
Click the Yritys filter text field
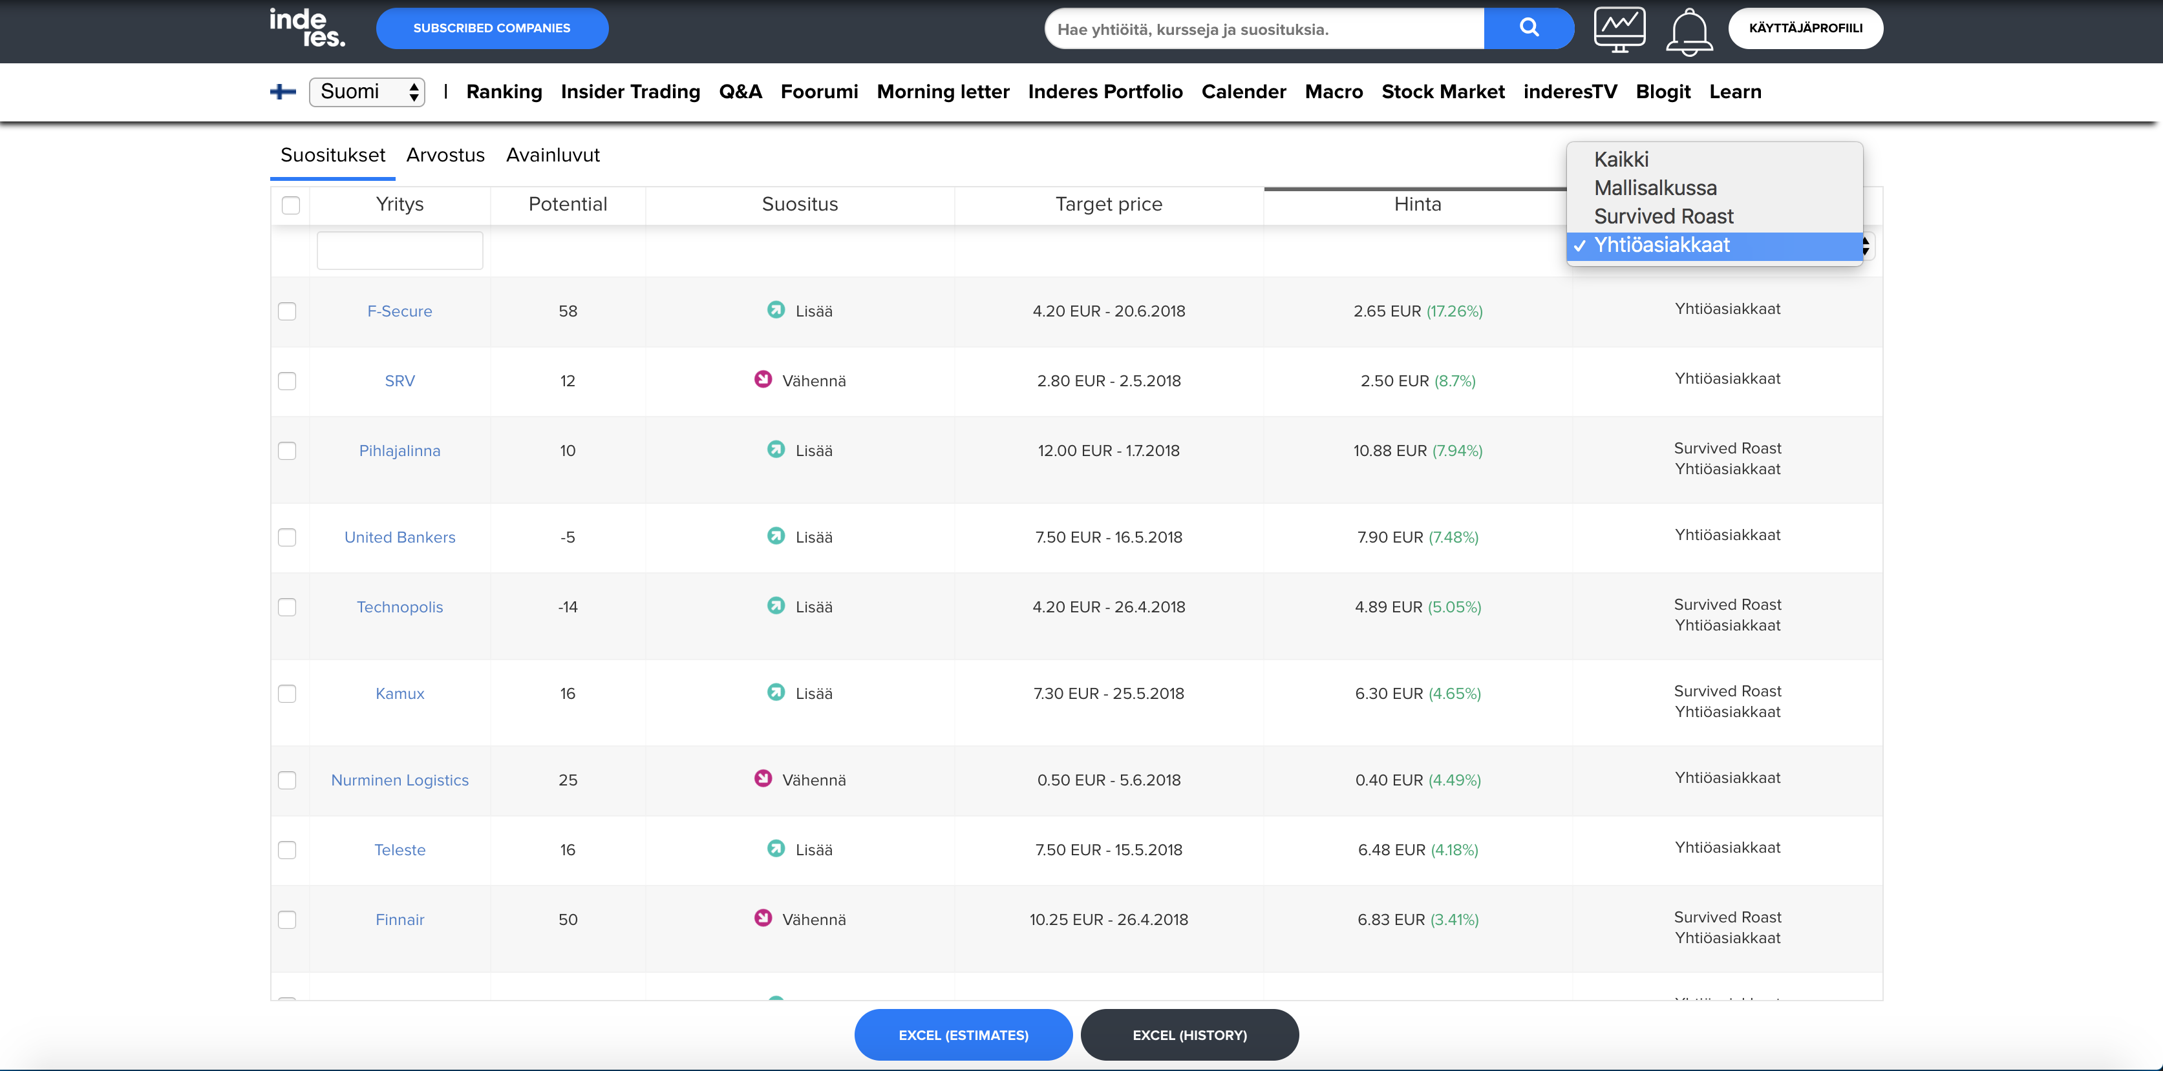400,250
